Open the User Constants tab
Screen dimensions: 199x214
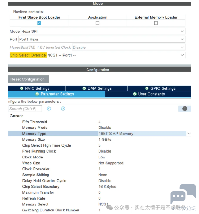(148, 94)
